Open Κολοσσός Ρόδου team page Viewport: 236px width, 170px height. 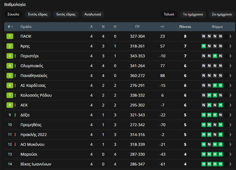point(36,95)
